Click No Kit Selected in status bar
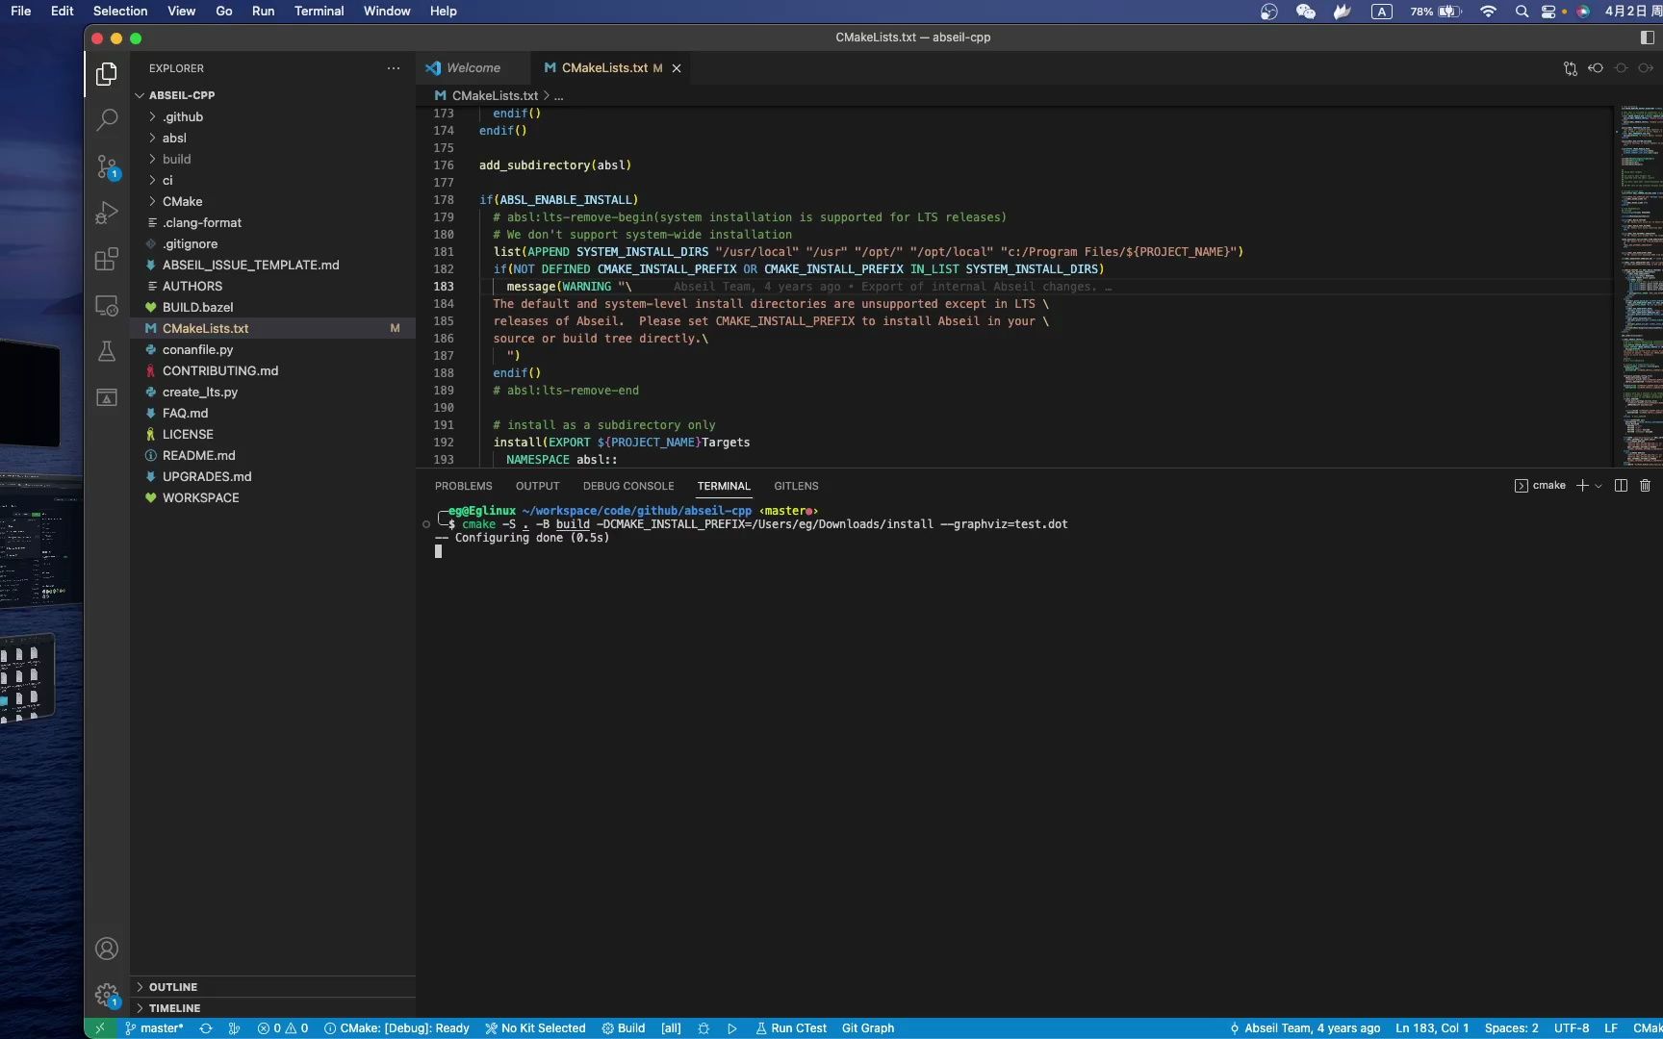Screen dimensions: 1663x1039 [535, 1028]
